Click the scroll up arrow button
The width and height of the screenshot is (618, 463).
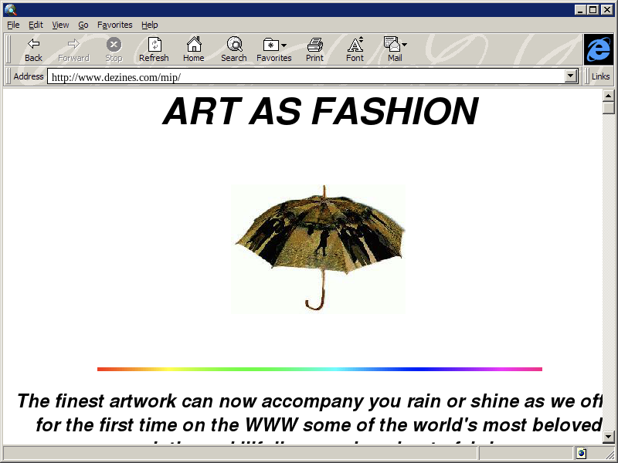(609, 95)
